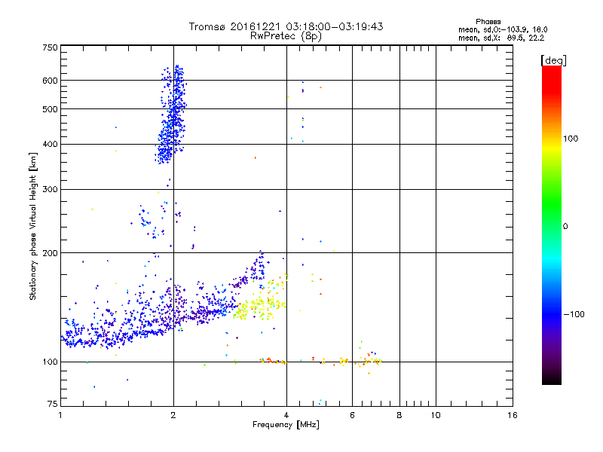The height and width of the screenshot is (452, 603).
Task: Click the y-axis tick label '750'
Action: coord(51,48)
